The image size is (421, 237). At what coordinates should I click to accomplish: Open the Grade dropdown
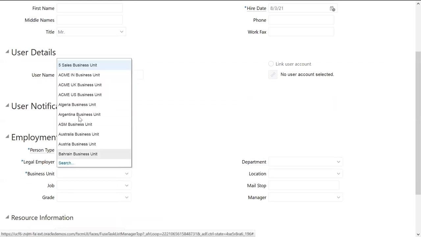click(127, 197)
